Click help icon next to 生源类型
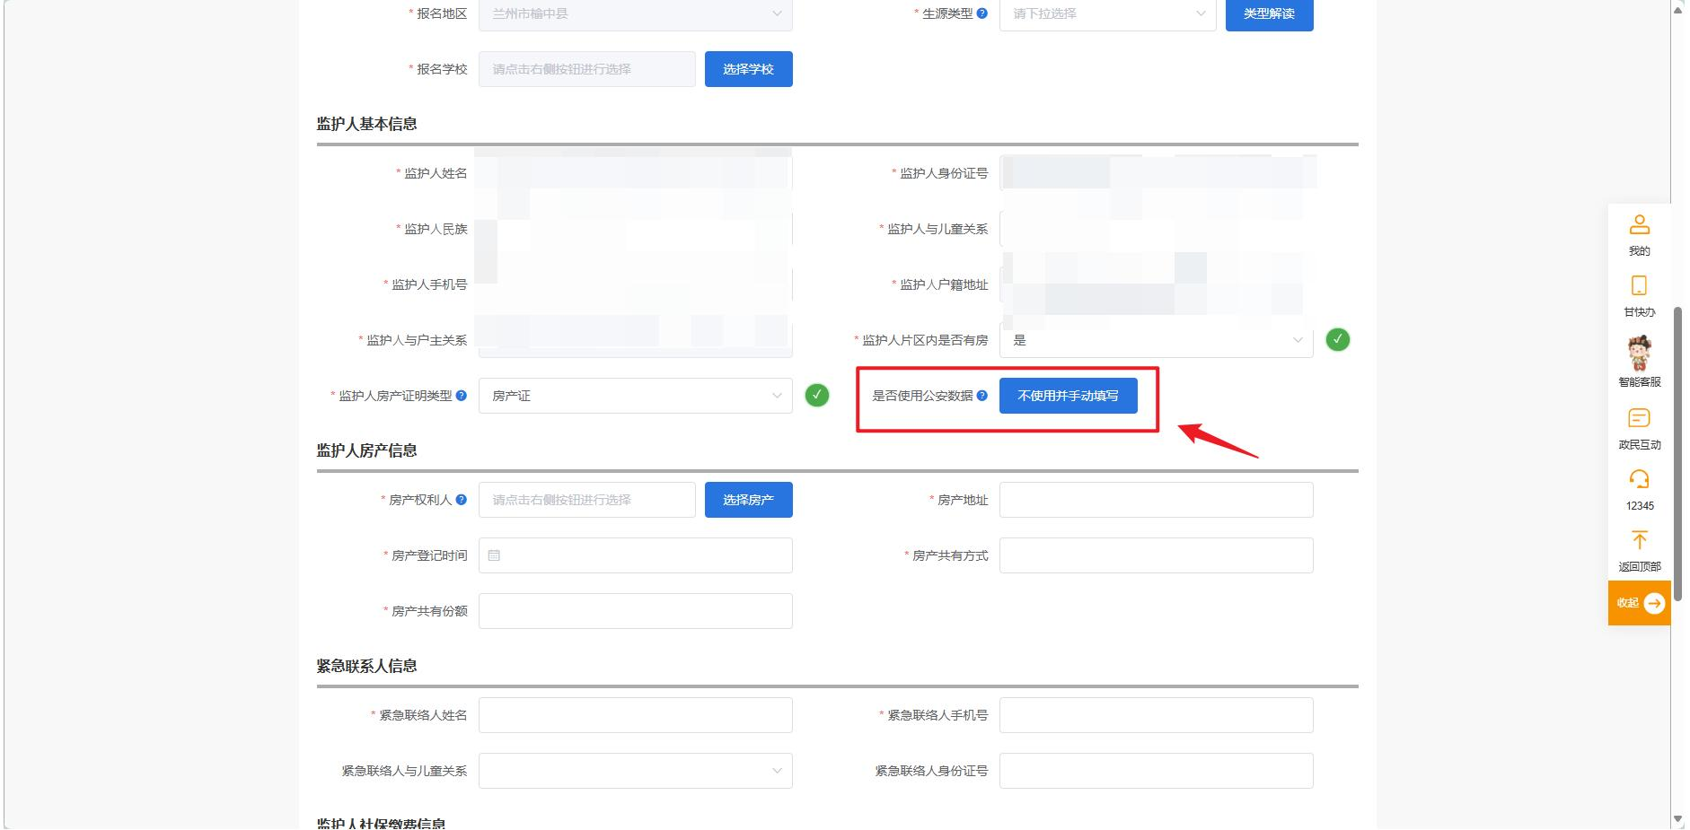This screenshot has height=830, width=1690. (981, 13)
